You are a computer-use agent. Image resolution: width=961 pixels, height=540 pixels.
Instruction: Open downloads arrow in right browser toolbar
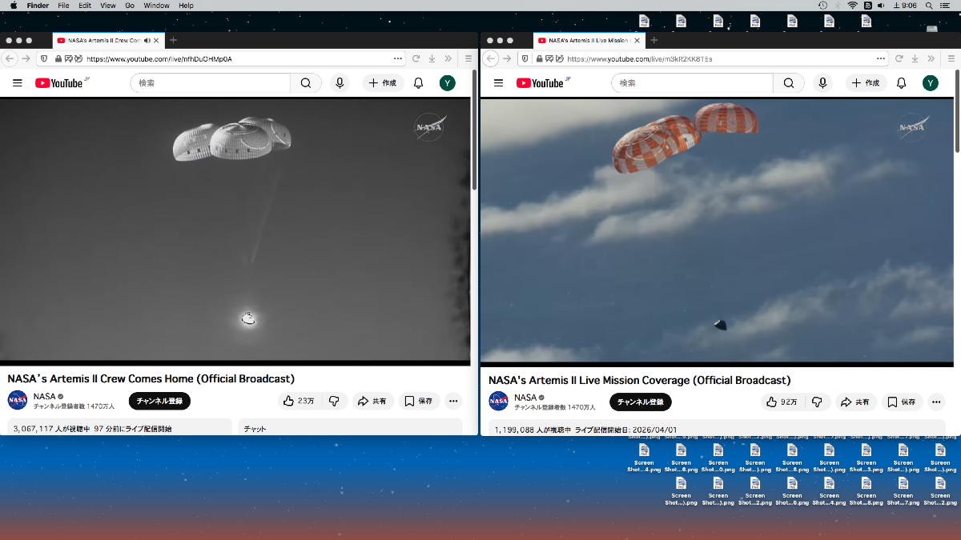coord(914,58)
